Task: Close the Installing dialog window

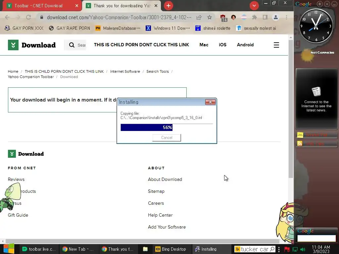Action: click(210, 102)
